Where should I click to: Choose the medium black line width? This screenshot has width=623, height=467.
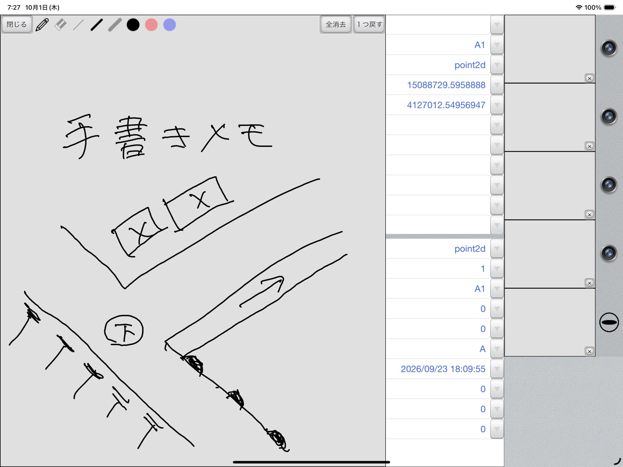97,25
